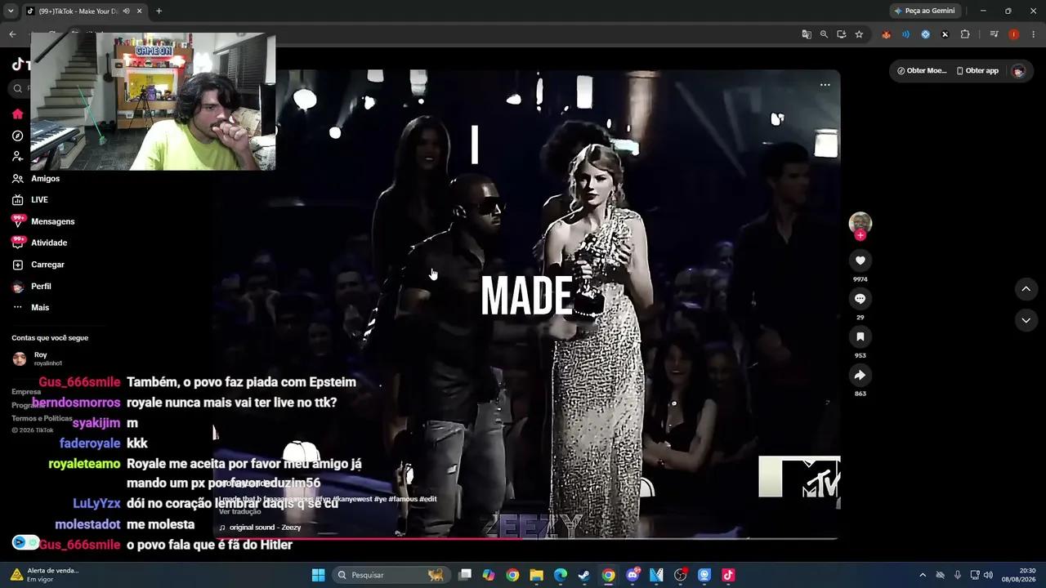
Task: Open video options three-dot menu
Action: pos(825,85)
